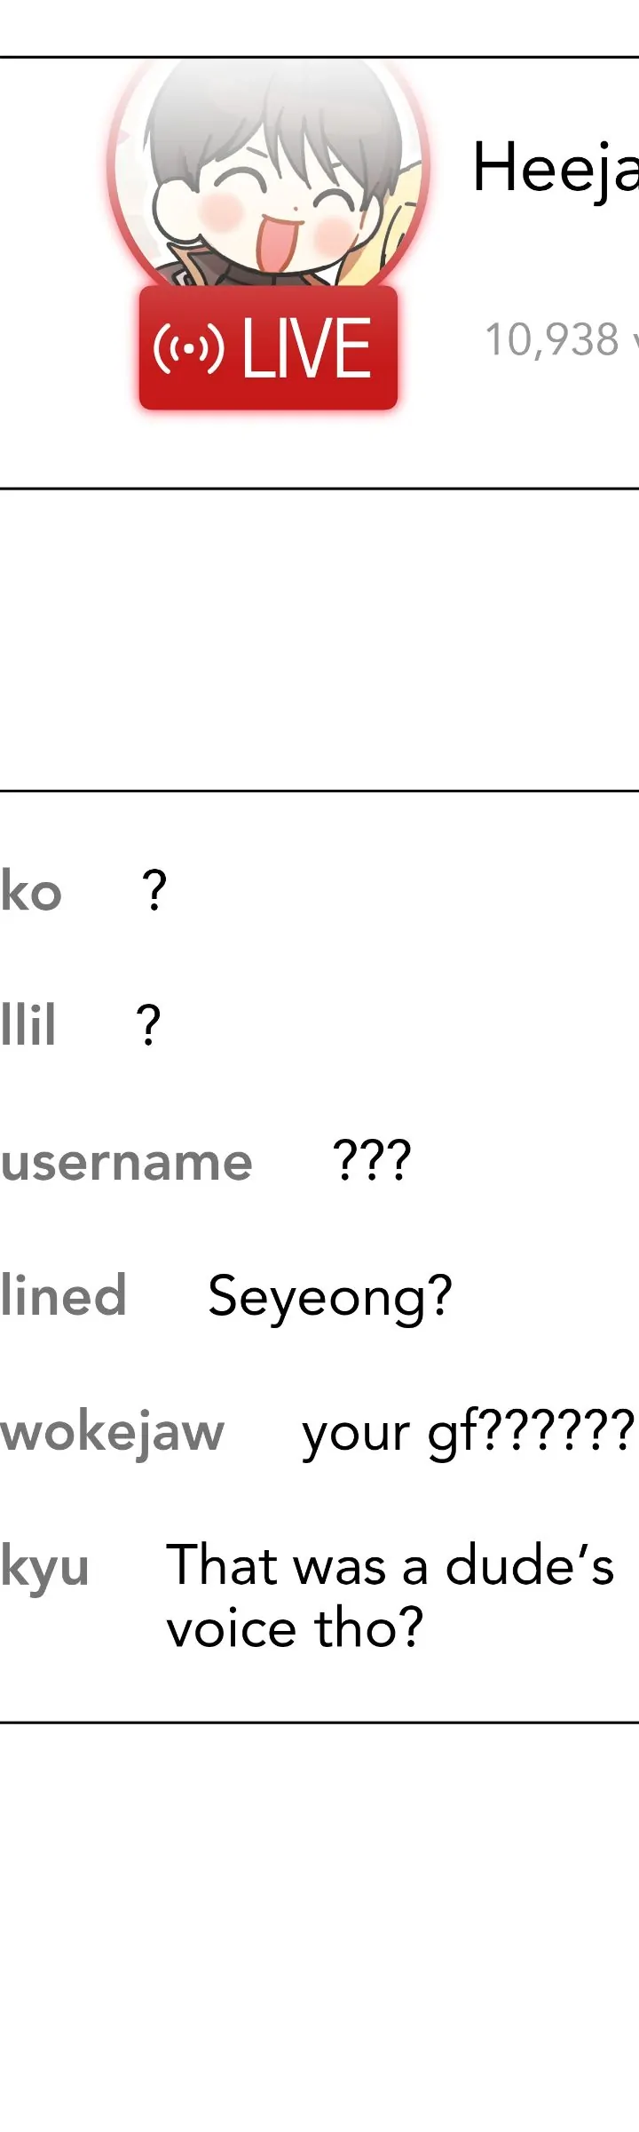Image resolution: width=639 pixels, height=2132 pixels.
Task: Select the "?" message from llil
Action: [x=148, y=1025]
